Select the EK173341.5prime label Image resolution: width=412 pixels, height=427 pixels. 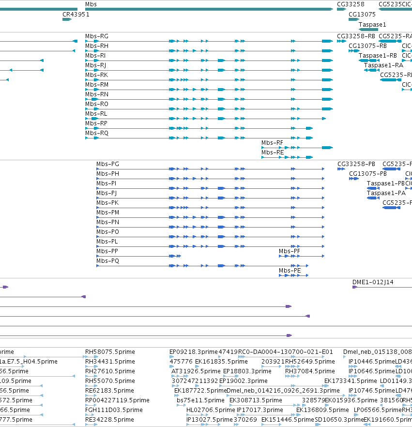click(351, 381)
